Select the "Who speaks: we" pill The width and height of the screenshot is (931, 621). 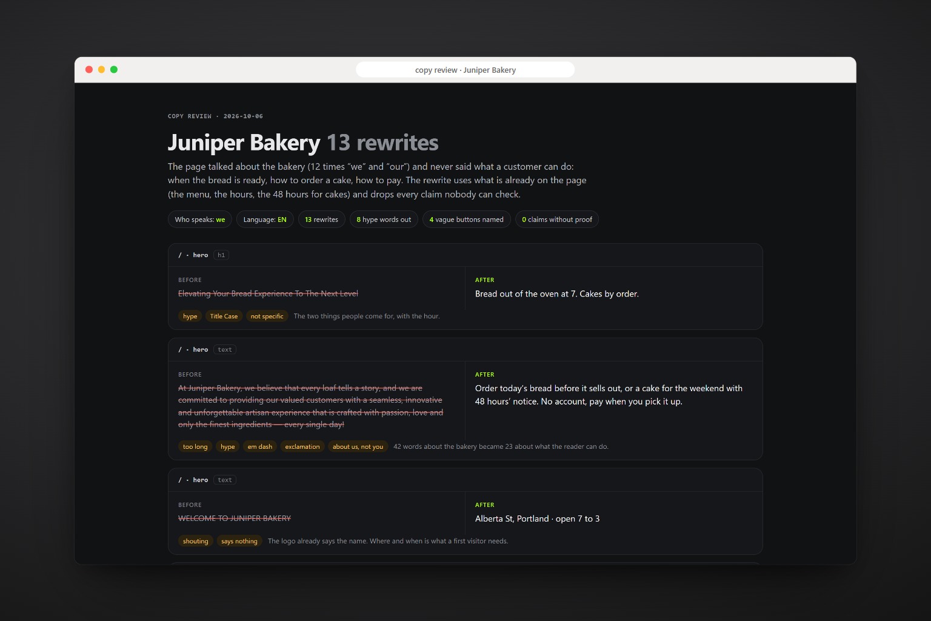pos(200,220)
